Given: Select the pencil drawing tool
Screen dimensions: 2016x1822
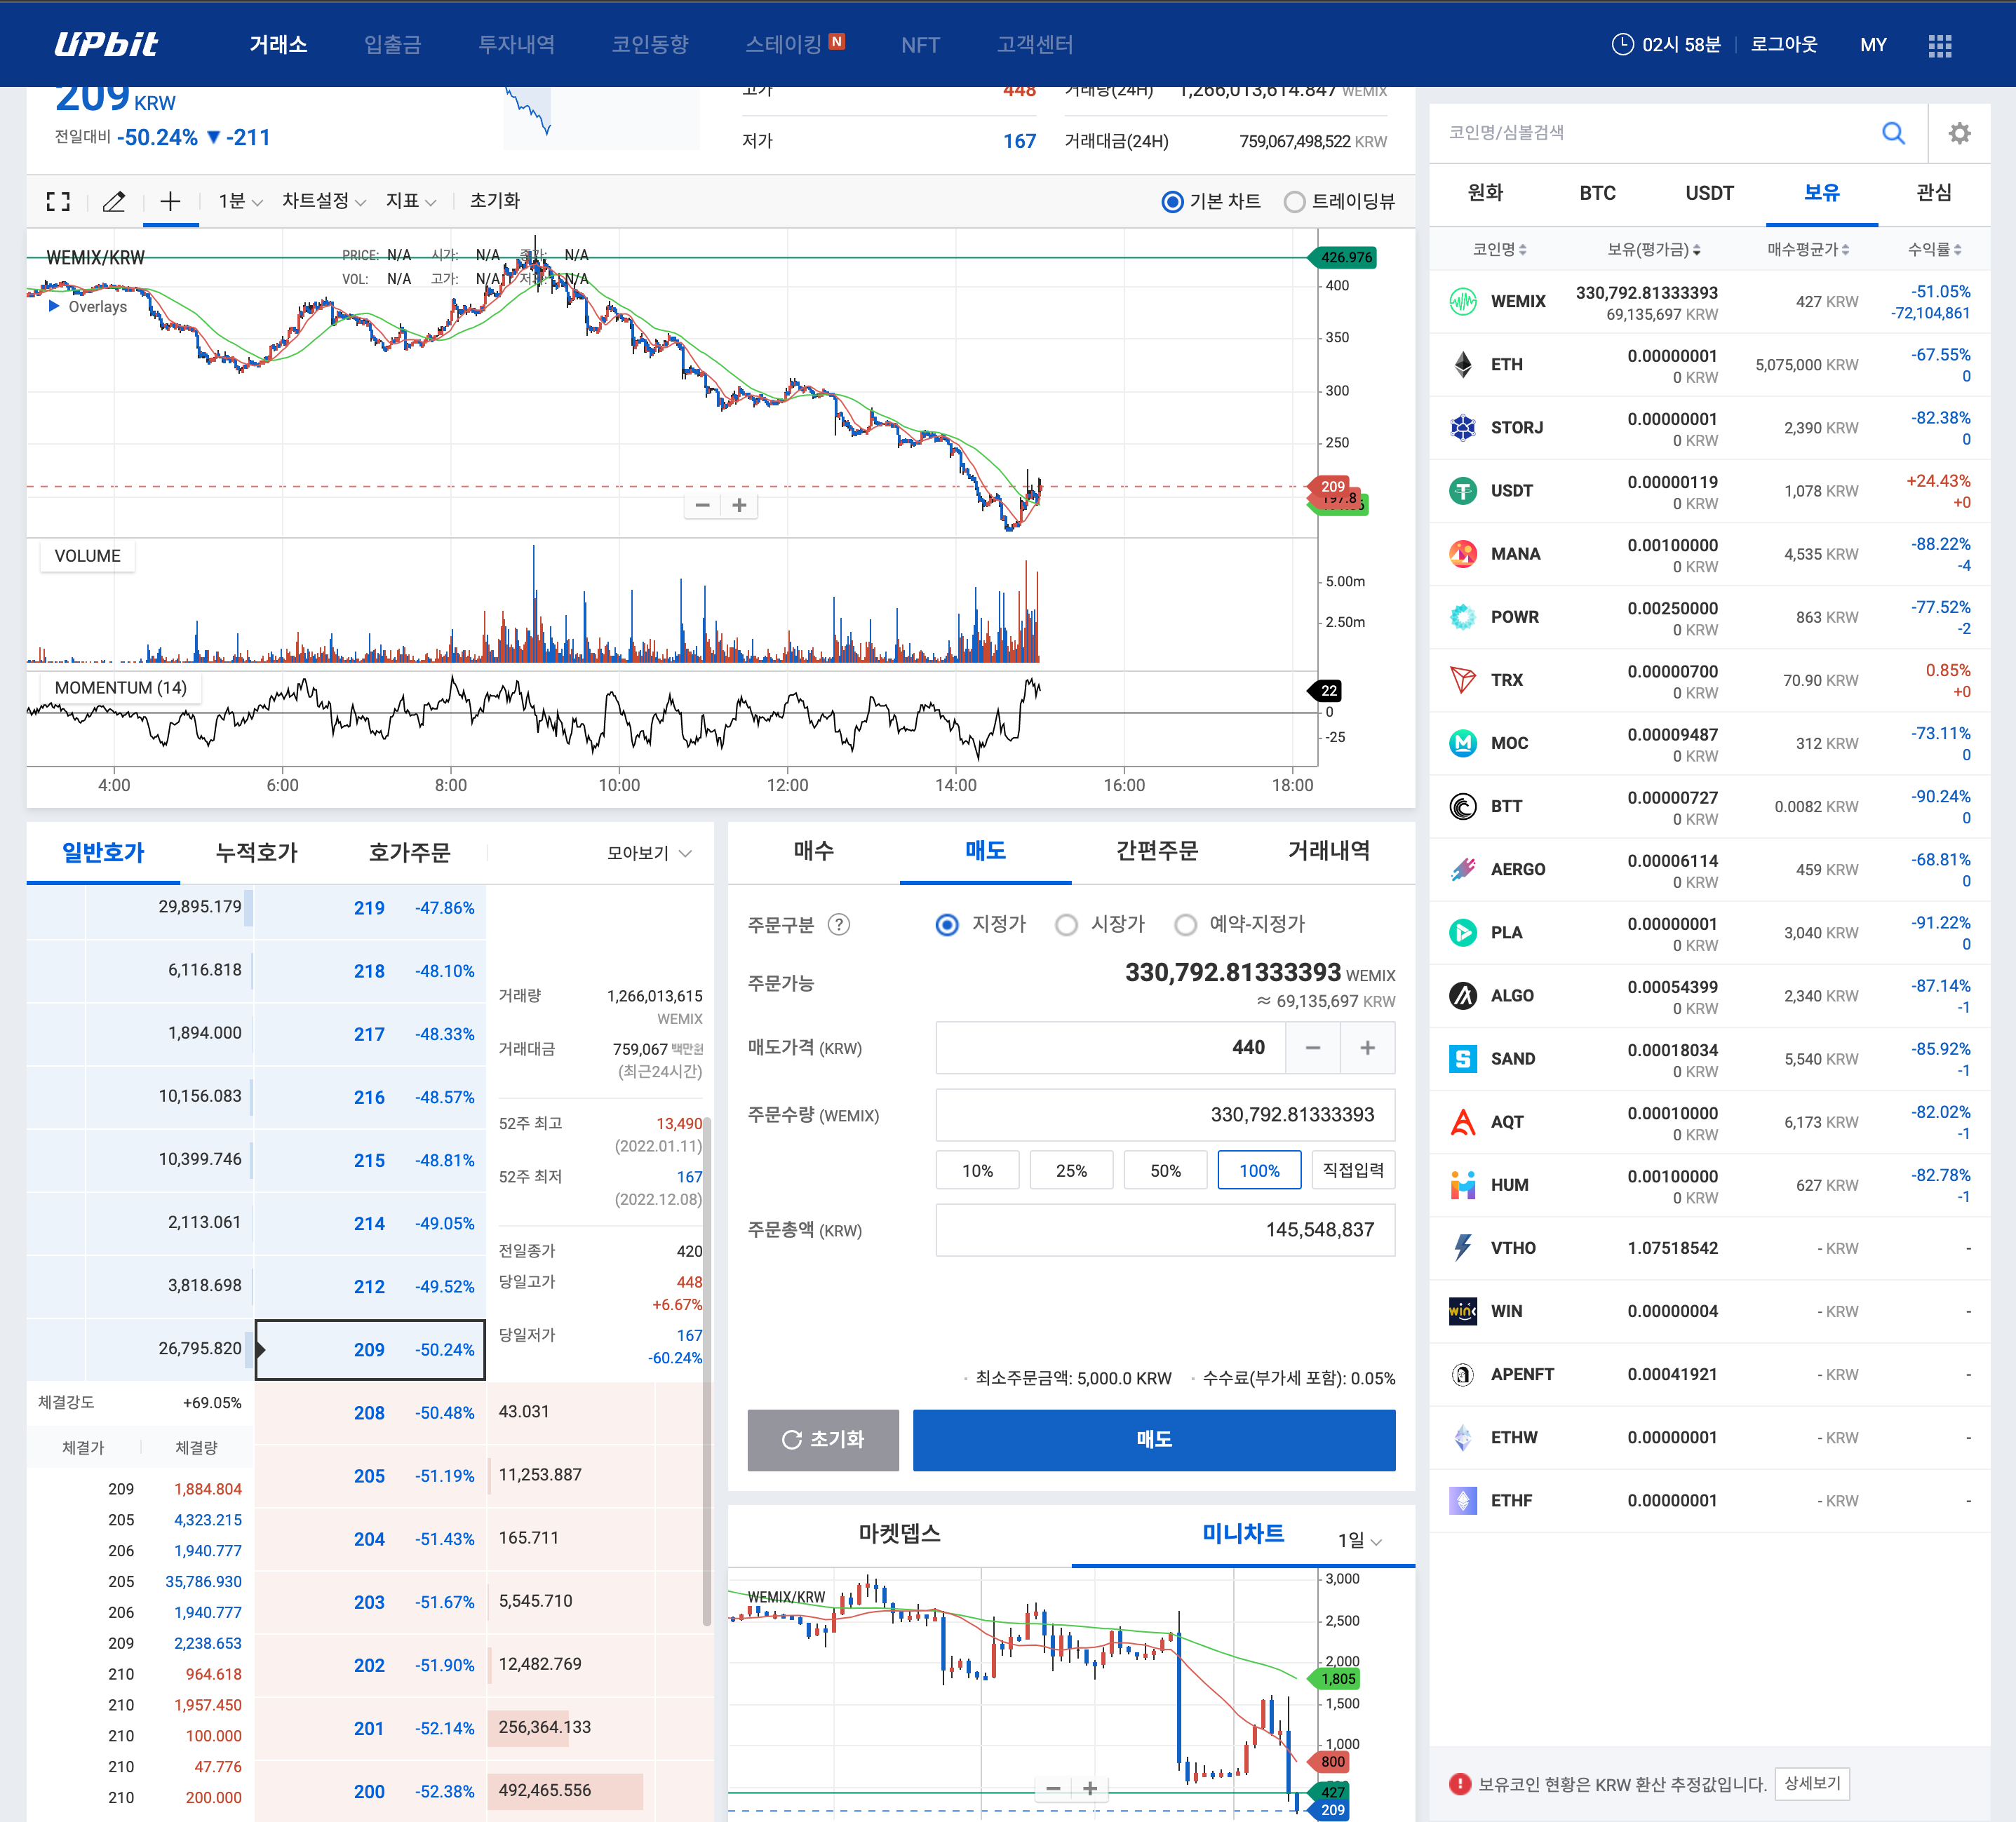Looking at the screenshot, I should (114, 201).
